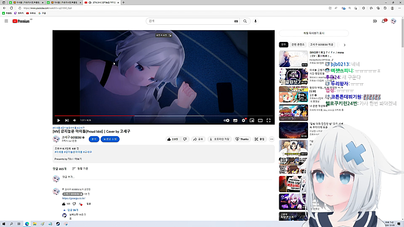Click the hashtag links above the title
The image size is (404, 227).
(68, 128)
